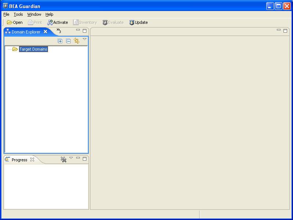Close the Domain Explorer view
The image size is (293, 220).
point(45,32)
